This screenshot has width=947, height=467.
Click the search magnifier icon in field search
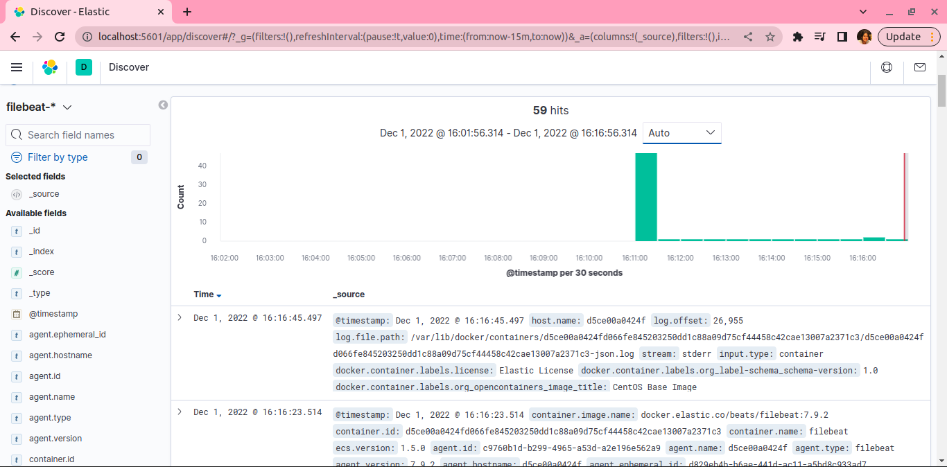[x=17, y=135]
